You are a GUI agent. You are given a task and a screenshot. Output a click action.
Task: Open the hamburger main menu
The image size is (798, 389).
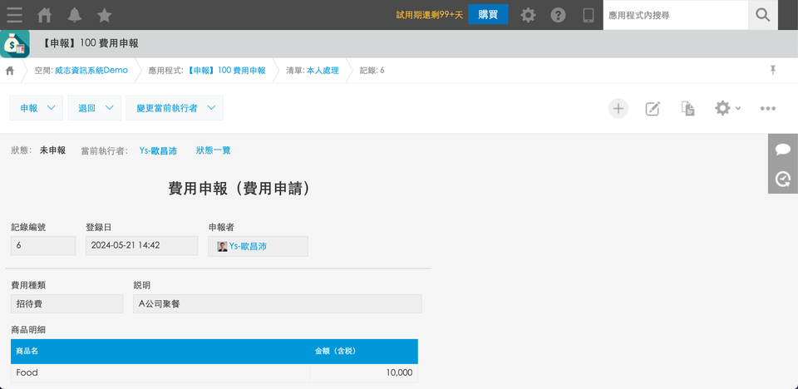tap(14, 15)
